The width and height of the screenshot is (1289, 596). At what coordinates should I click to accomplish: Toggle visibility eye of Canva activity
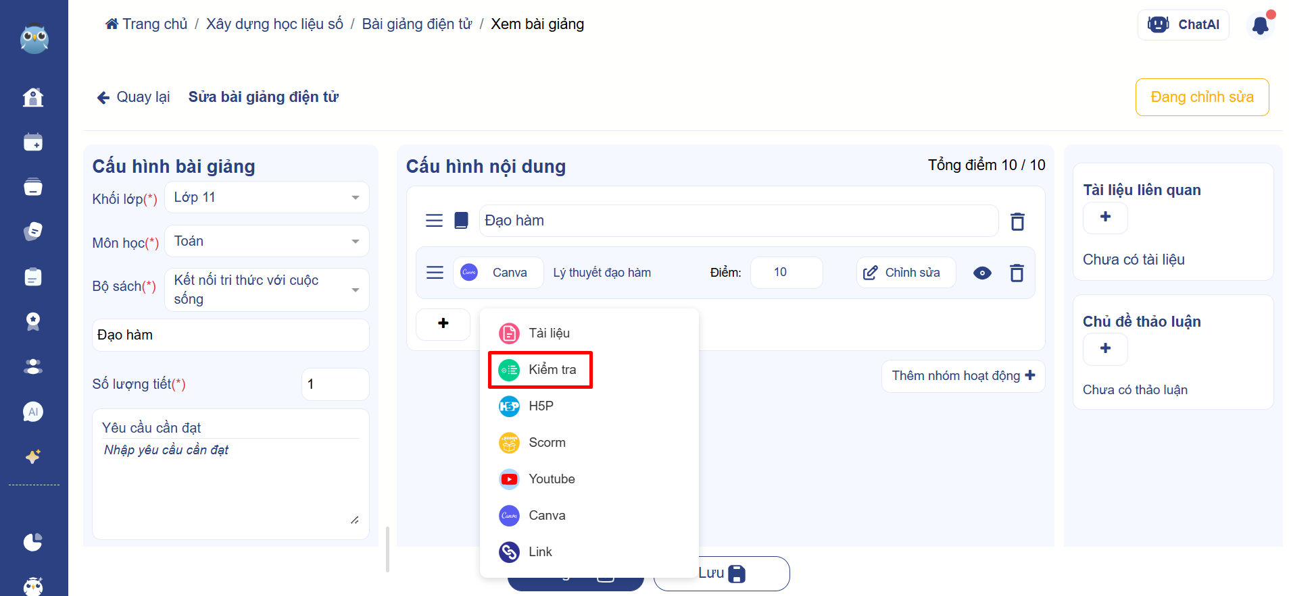click(x=982, y=273)
